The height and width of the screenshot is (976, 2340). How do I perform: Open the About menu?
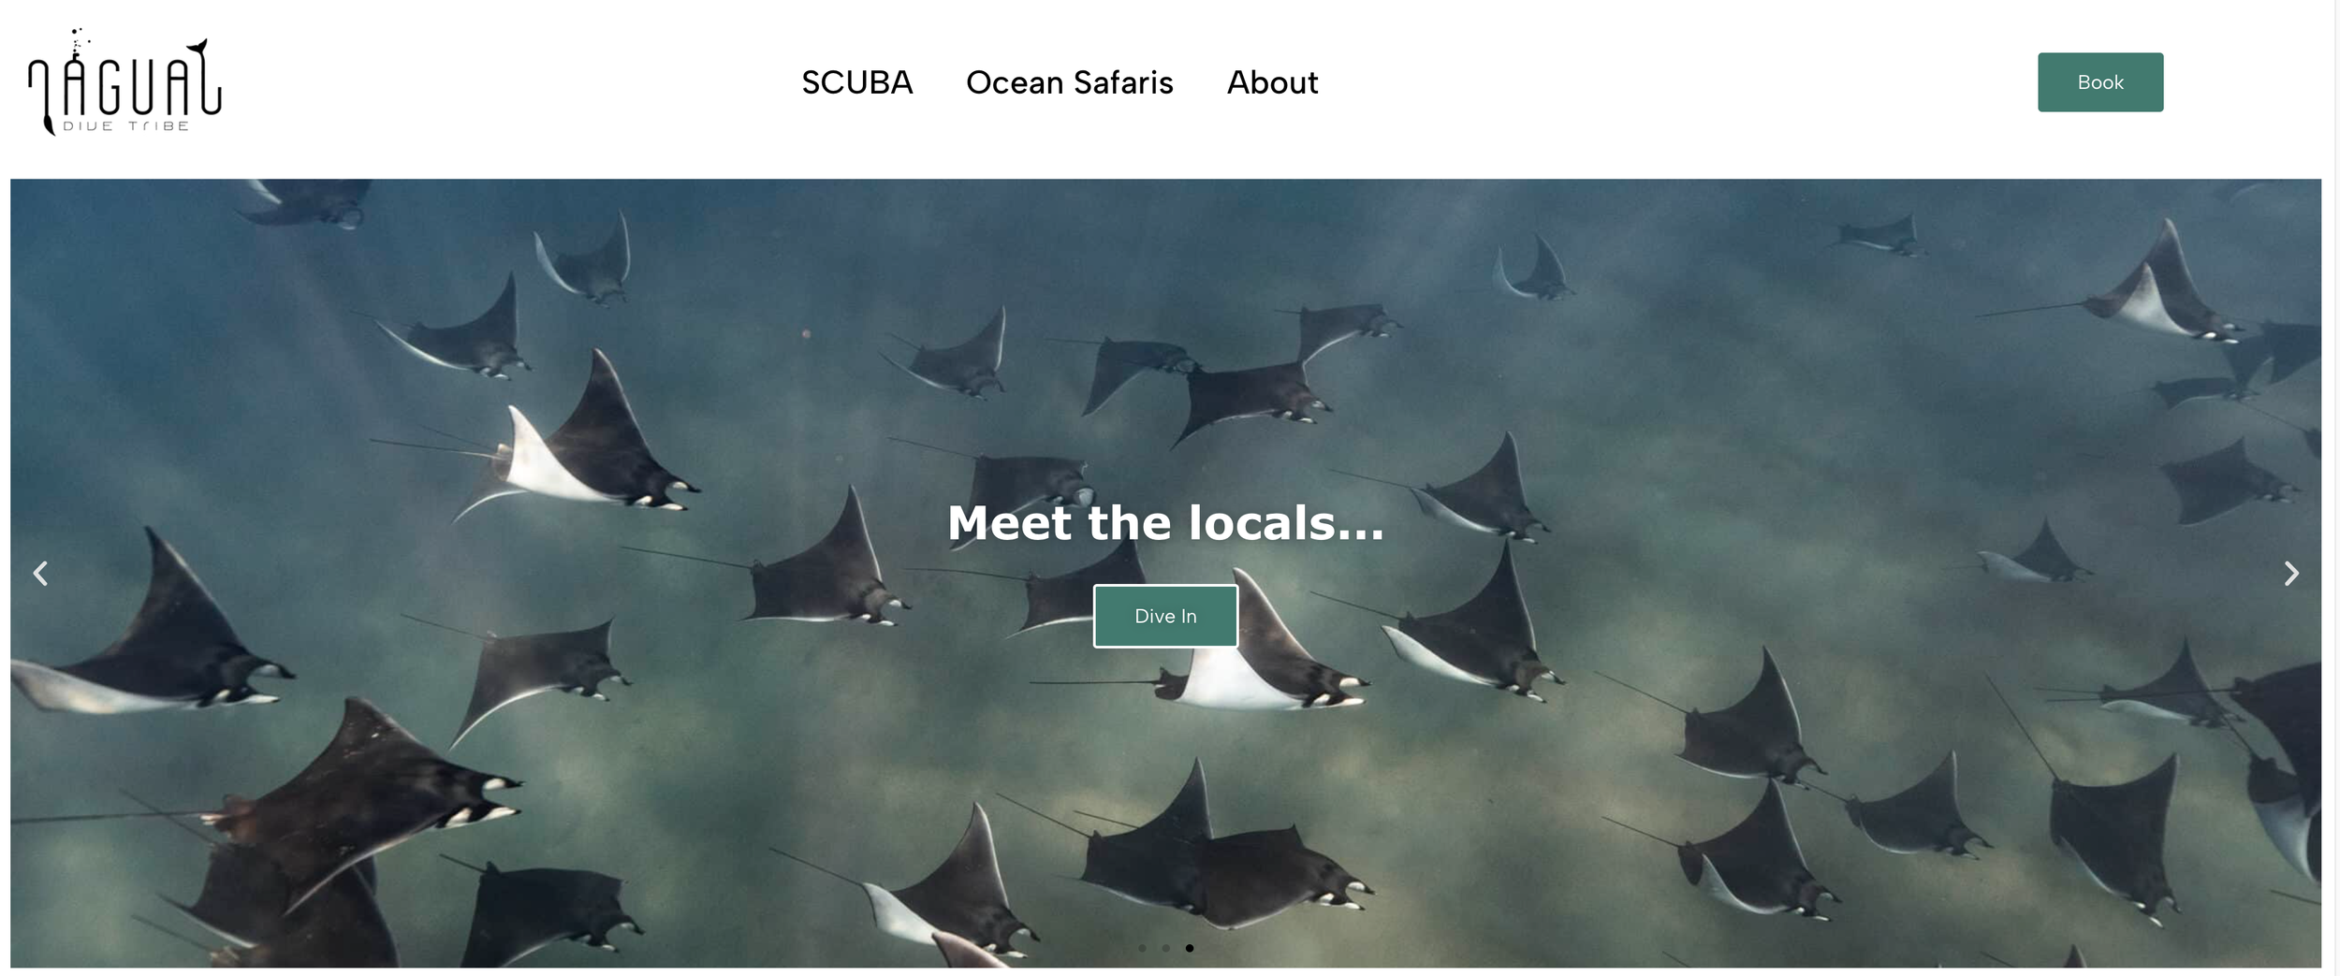pos(1272,82)
